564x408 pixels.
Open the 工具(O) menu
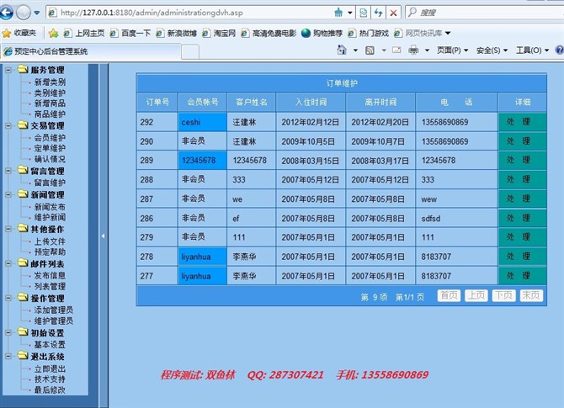pos(531,50)
